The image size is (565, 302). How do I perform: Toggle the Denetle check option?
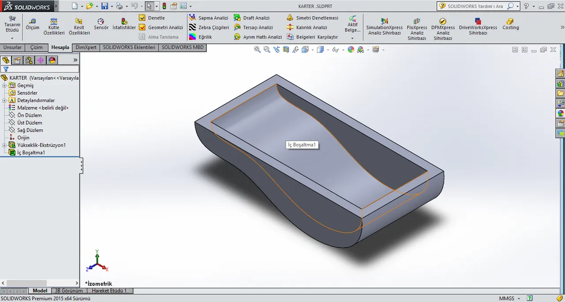pos(152,18)
